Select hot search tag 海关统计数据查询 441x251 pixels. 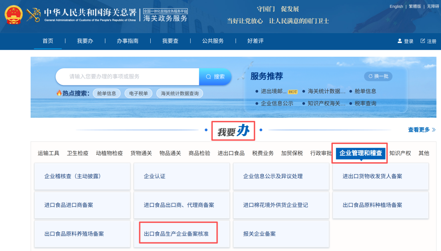(180, 93)
